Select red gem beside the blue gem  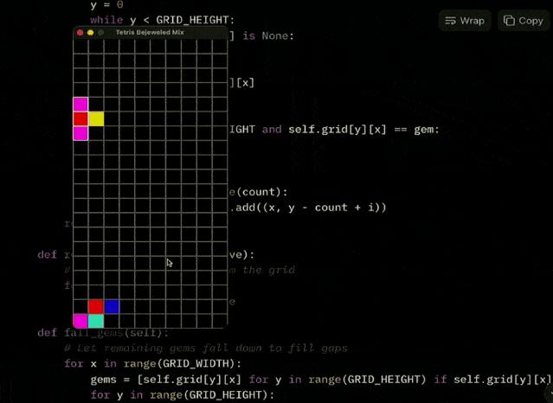point(96,306)
